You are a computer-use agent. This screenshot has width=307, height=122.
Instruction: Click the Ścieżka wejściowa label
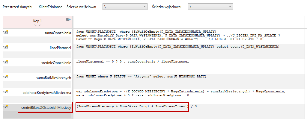click(x=81, y=7)
